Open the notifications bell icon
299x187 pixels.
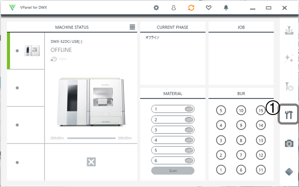coord(226,8)
